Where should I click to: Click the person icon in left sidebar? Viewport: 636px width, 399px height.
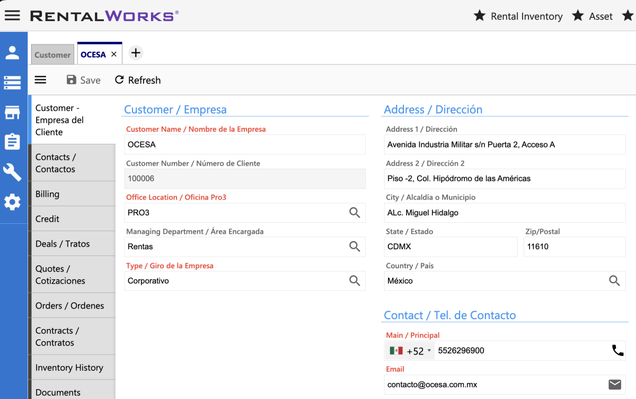(13, 52)
